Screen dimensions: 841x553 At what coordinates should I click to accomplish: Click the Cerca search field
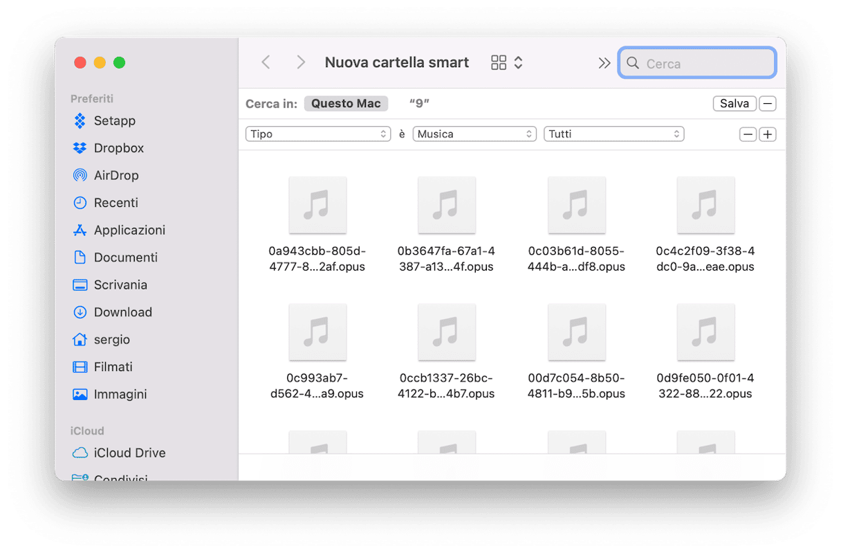(697, 63)
